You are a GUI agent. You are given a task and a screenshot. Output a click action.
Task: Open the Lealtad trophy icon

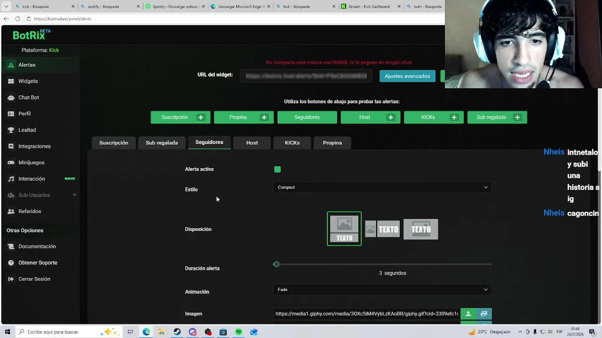[11, 130]
